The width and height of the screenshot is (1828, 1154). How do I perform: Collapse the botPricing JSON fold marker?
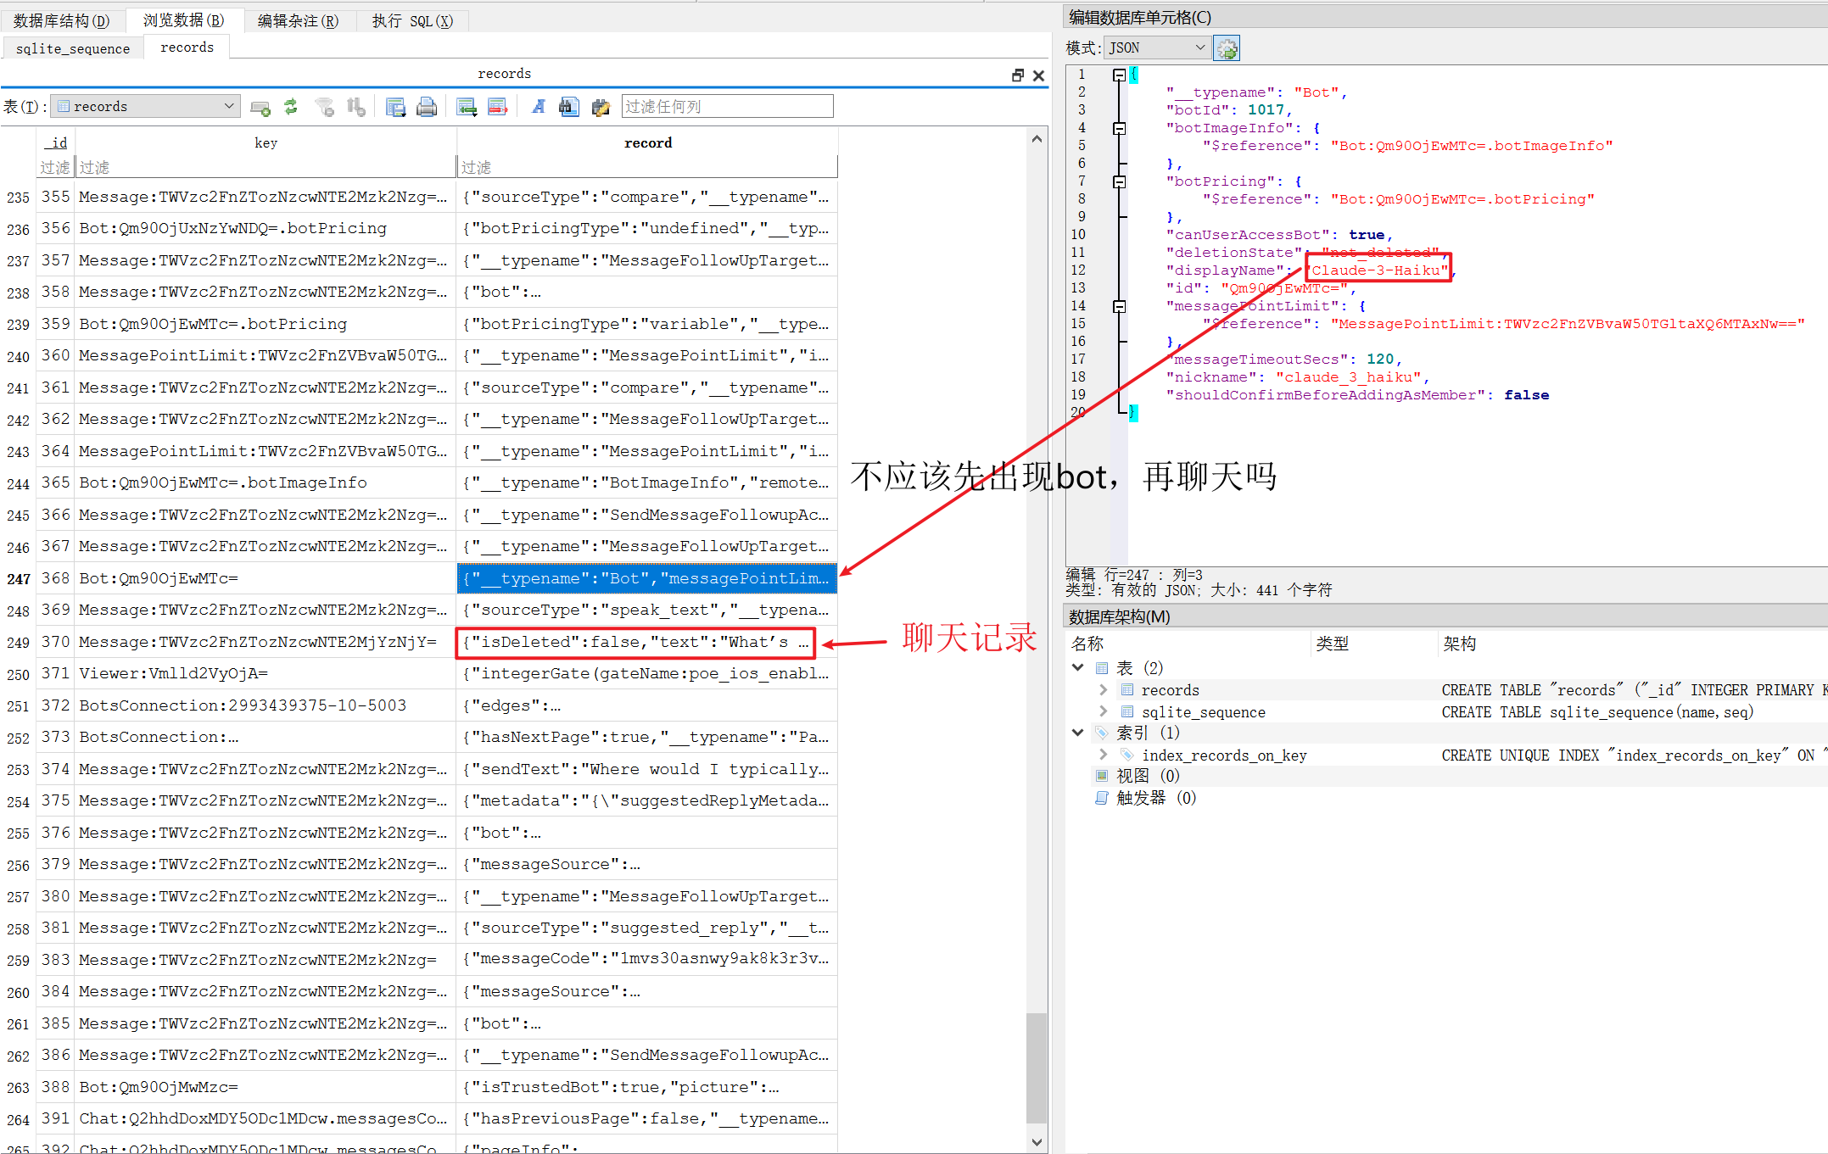click(1119, 181)
